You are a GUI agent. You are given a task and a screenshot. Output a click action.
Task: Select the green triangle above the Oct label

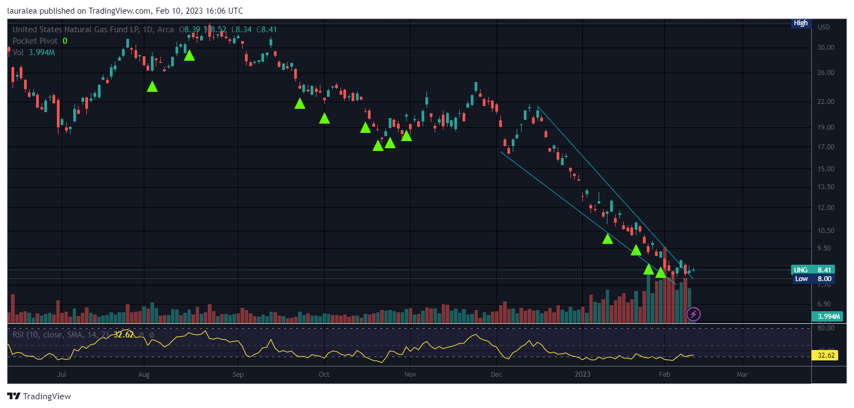(x=324, y=118)
